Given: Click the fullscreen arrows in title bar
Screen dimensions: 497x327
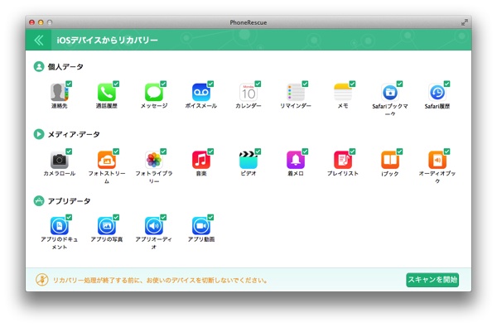Looking at the screenshot, I should point(465,22).
